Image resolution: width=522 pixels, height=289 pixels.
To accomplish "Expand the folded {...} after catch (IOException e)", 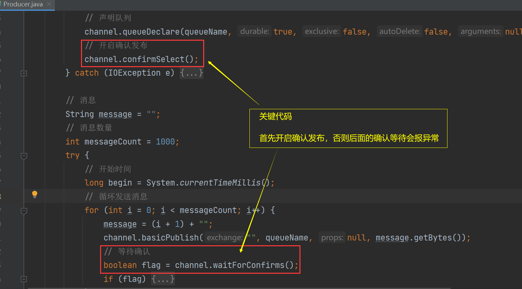I will click(192, 73).
